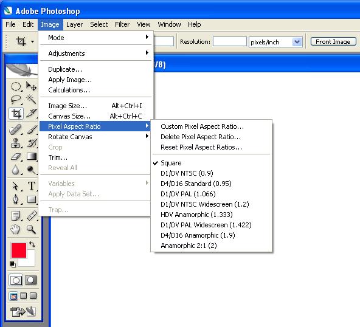
Task: Click the feather icon atop the toolbox
Action: pos(22,70)
